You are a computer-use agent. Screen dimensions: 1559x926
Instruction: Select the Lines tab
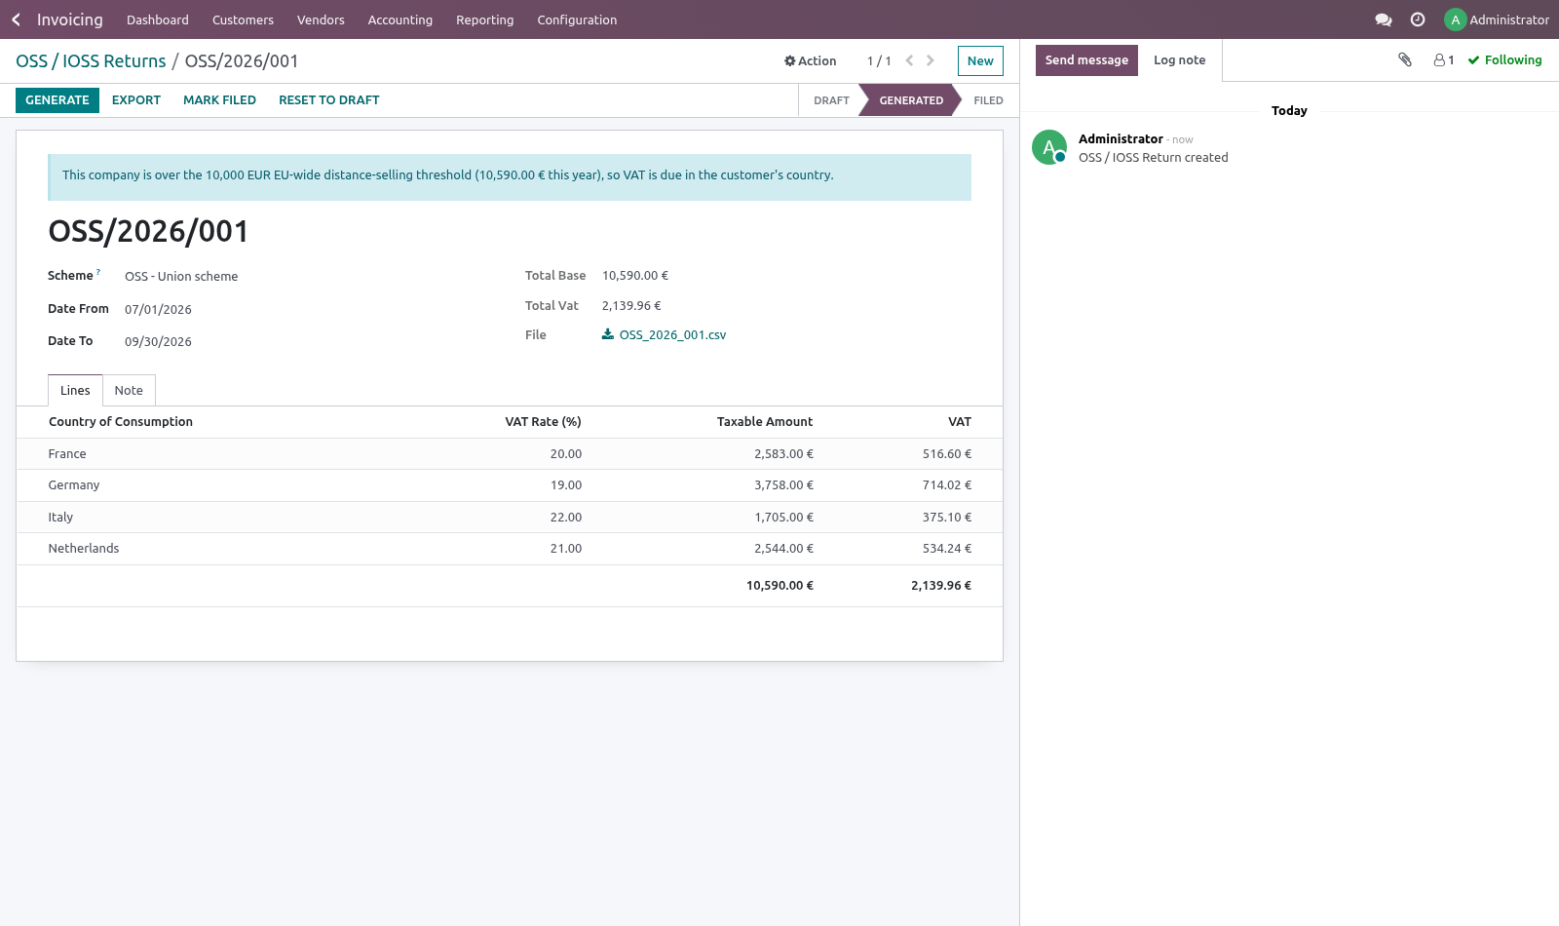point(75,390)
